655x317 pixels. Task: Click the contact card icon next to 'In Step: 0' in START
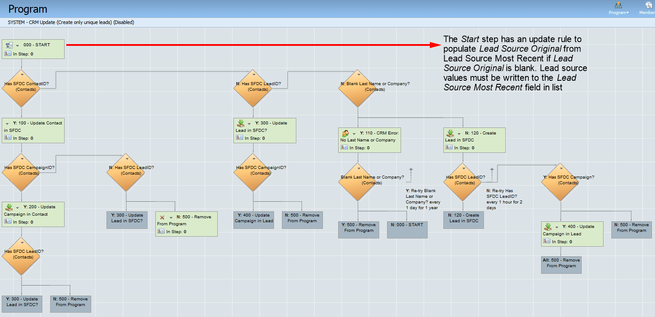click(7, 53)
